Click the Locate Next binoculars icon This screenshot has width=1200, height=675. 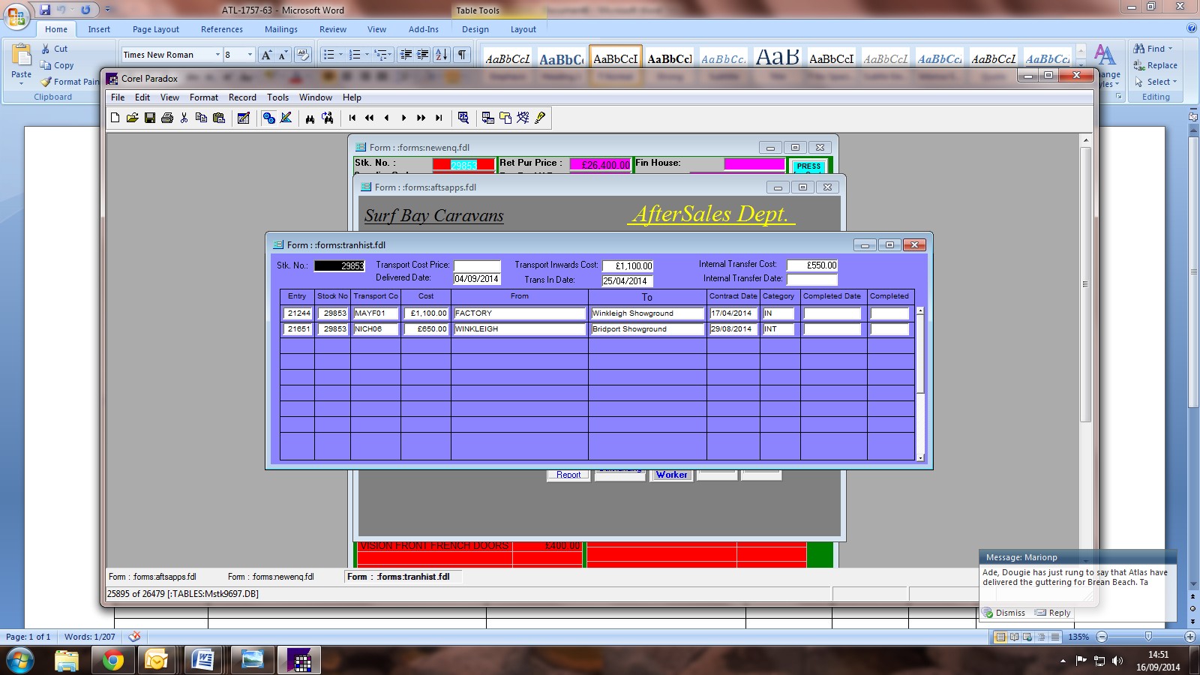(x=328, y=118)
